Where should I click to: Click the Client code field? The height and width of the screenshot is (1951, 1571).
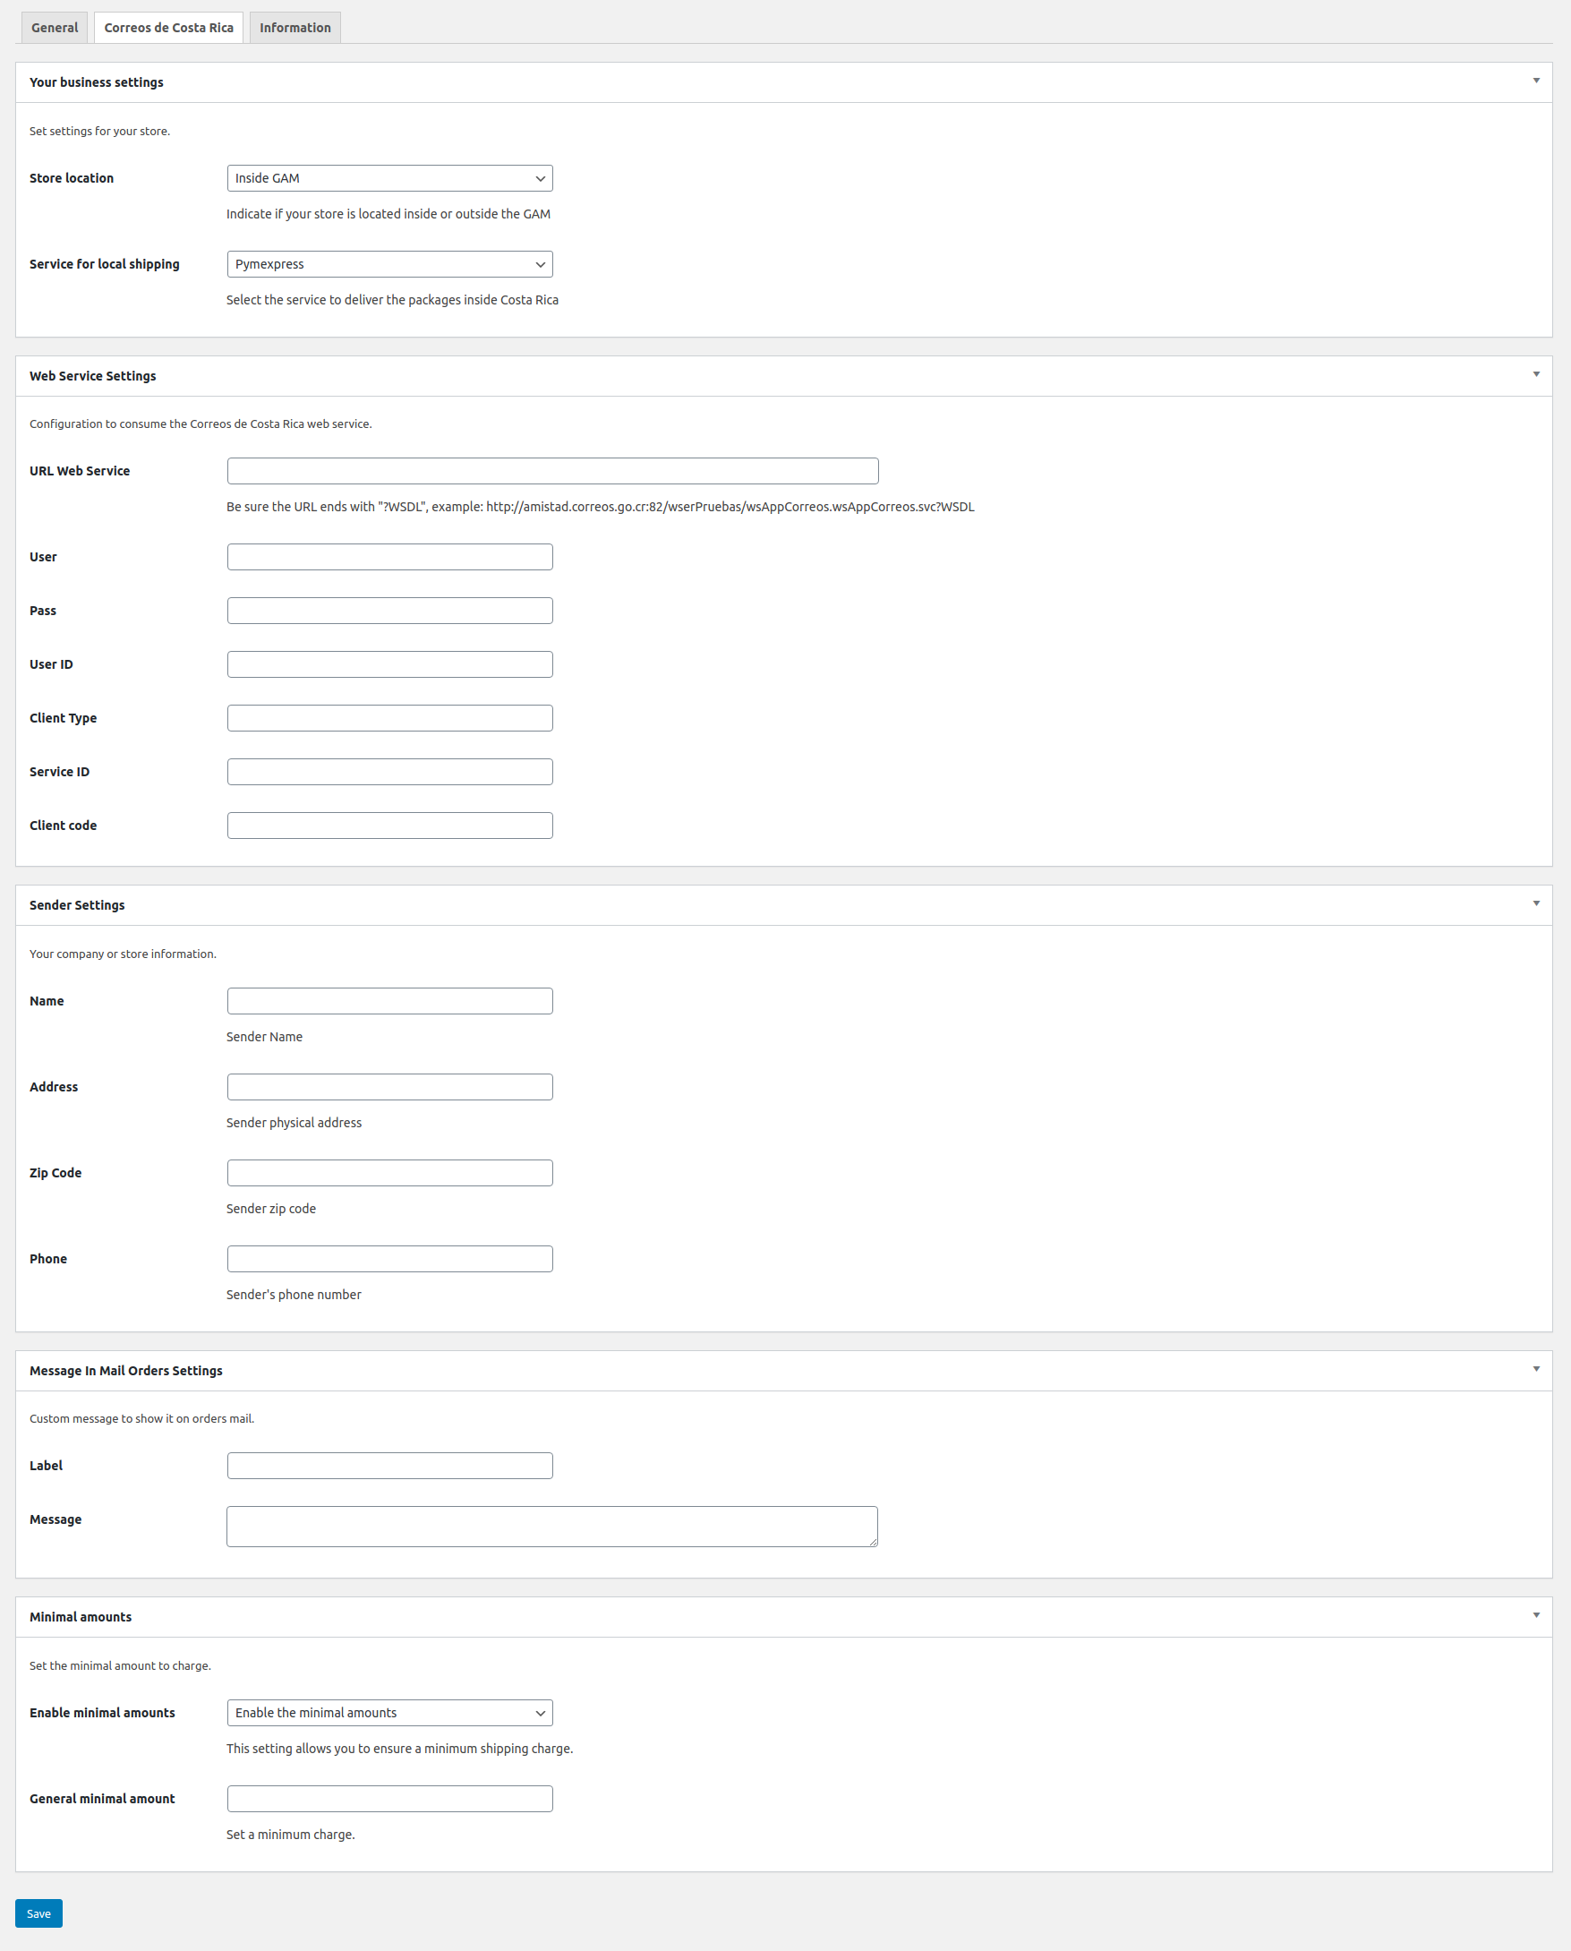[389, 826]
